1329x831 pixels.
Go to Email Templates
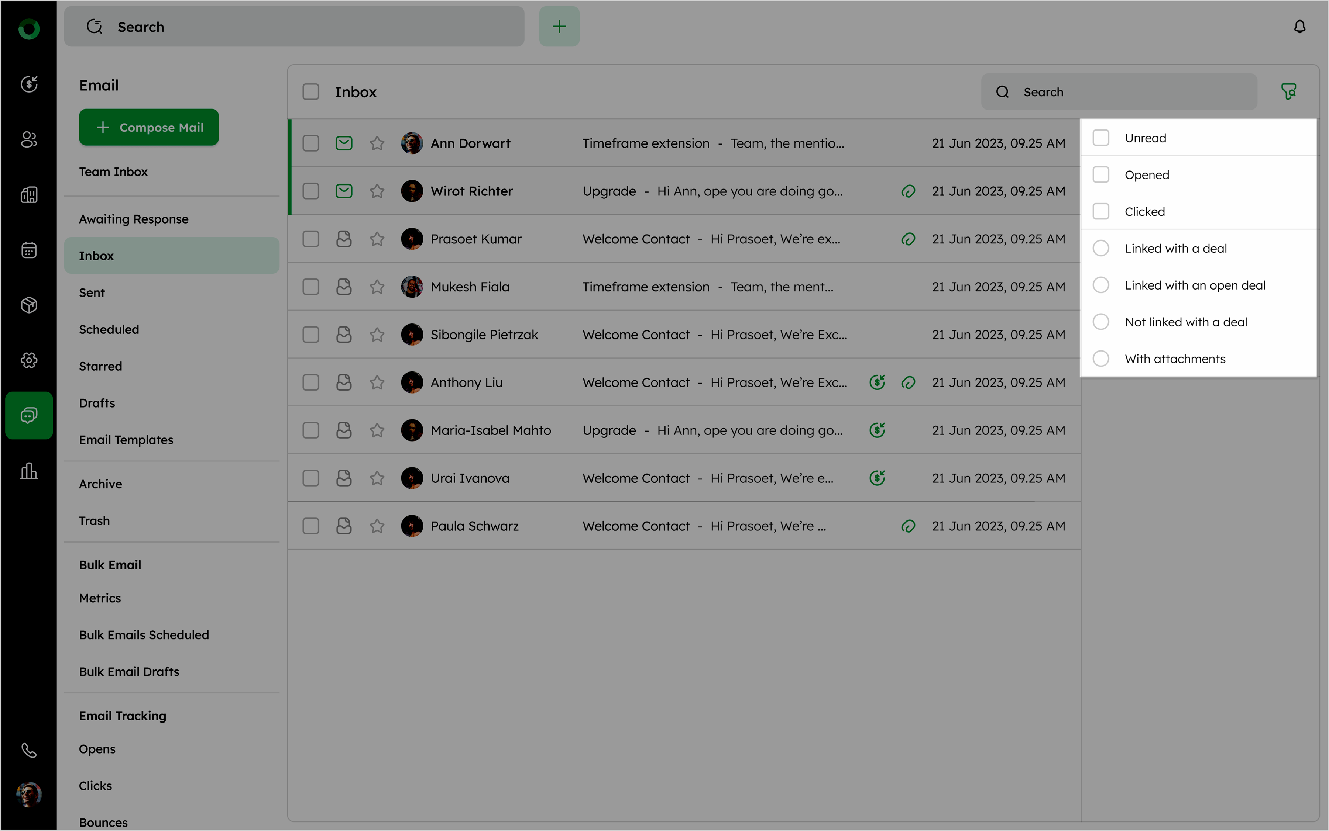click(126, 440)
